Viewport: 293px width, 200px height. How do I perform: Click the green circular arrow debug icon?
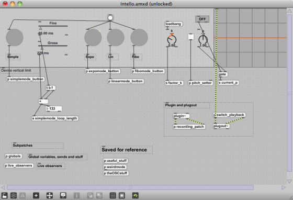pyautogui.click(x=136, y=195)
